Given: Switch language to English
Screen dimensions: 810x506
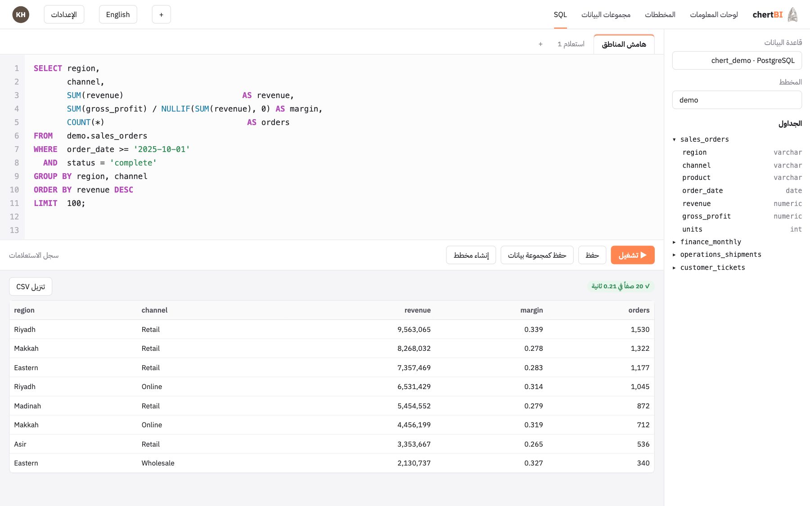Looking at the screenshot, I should pyautogui.click(x=118, y=14).
